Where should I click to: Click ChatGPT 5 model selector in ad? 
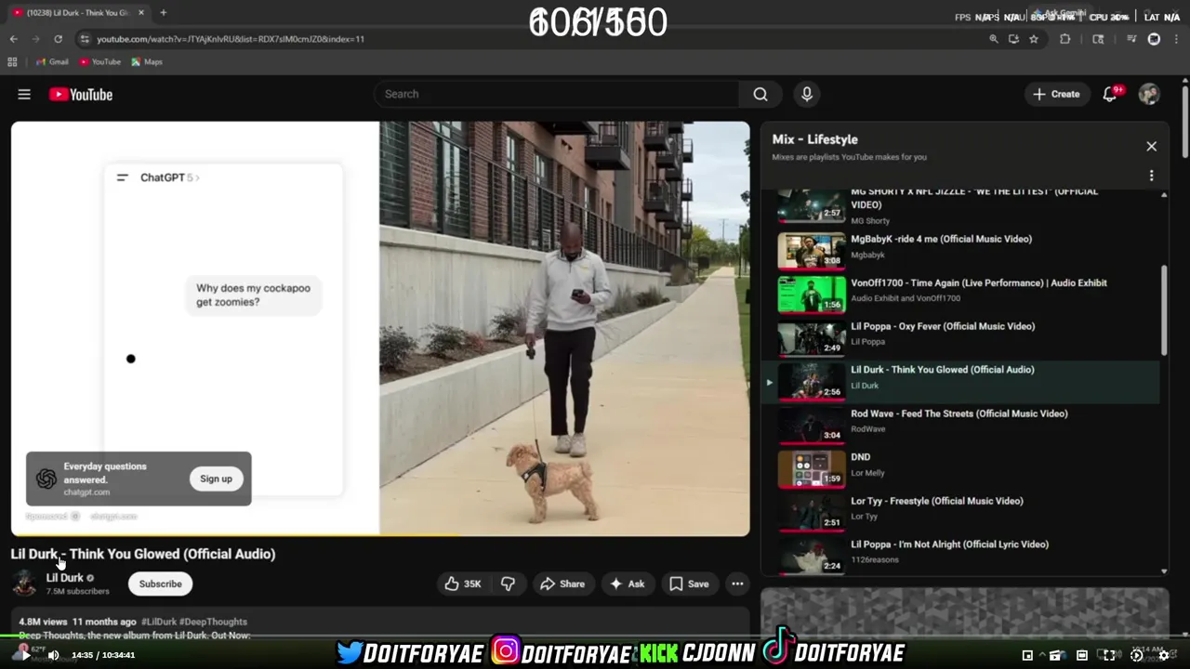pos(169,177)
